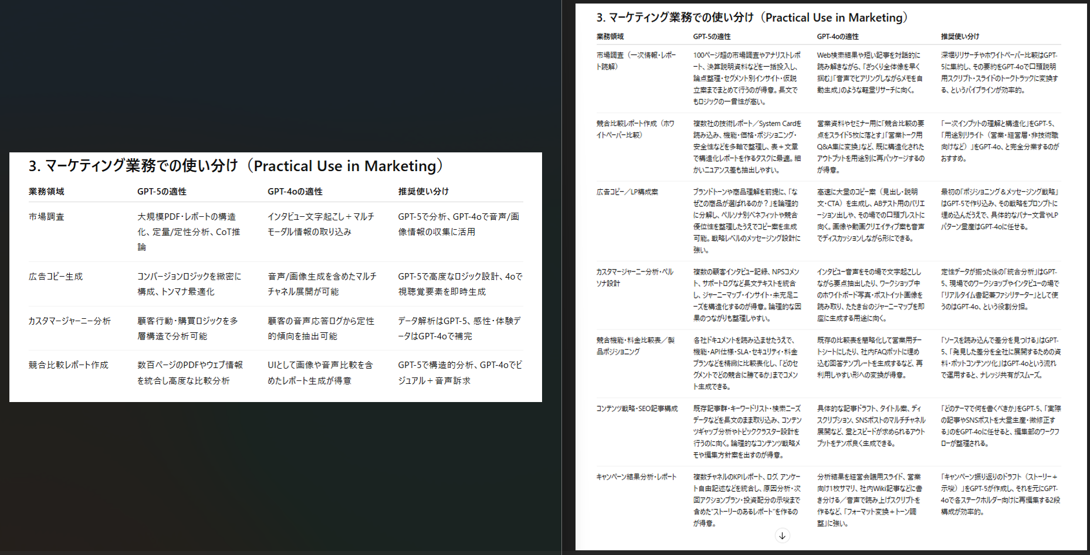
Task: Select the "業務領域" column header in the right table
Action: [610, 36]
